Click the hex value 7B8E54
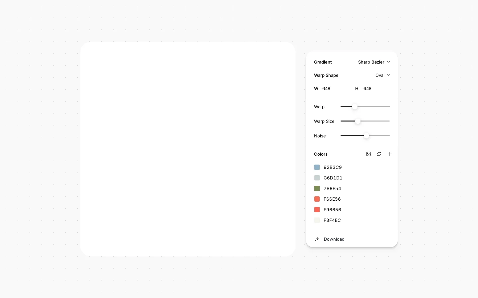 click(332, 188)
